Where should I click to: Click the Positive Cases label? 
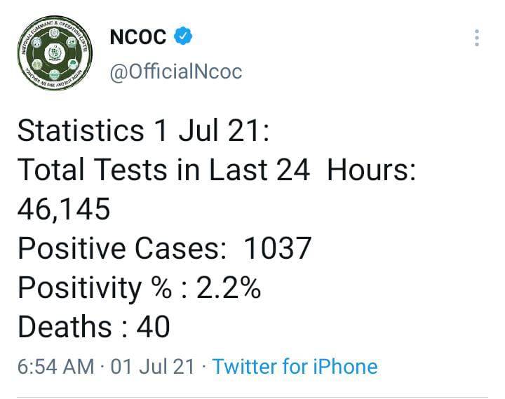pos(122,248)
